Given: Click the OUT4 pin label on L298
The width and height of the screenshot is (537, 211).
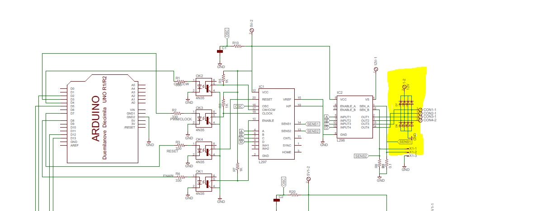Looking at the screenshot, I should tap(365, 127).
